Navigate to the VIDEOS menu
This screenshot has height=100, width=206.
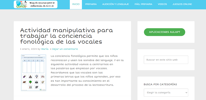162,4
